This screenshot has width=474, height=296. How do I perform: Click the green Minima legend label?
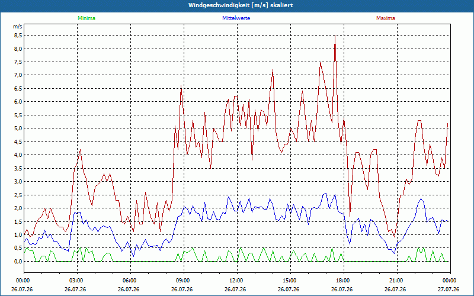pyautogui.click(x=87, y=18)
